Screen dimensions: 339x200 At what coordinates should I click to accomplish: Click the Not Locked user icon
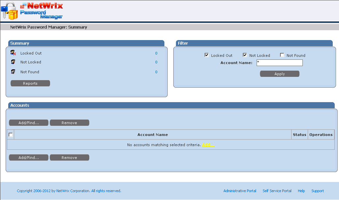pyautogui.click(x=13, y=62)
